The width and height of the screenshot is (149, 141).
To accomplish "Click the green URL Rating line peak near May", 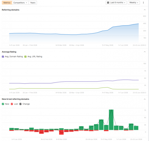I will click(108, 87).
